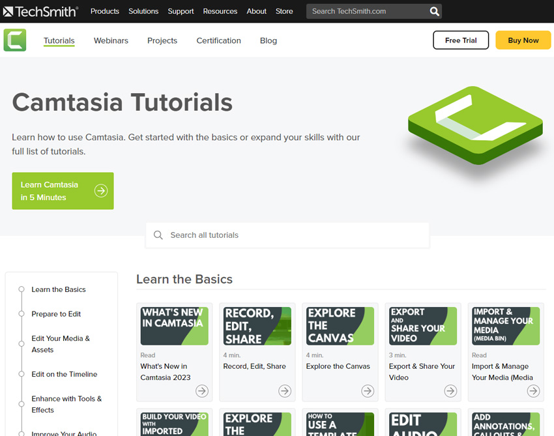Switch to the Tutorials tab
Image resolution: width=554 pixels, height=436 pixels.
59,40
